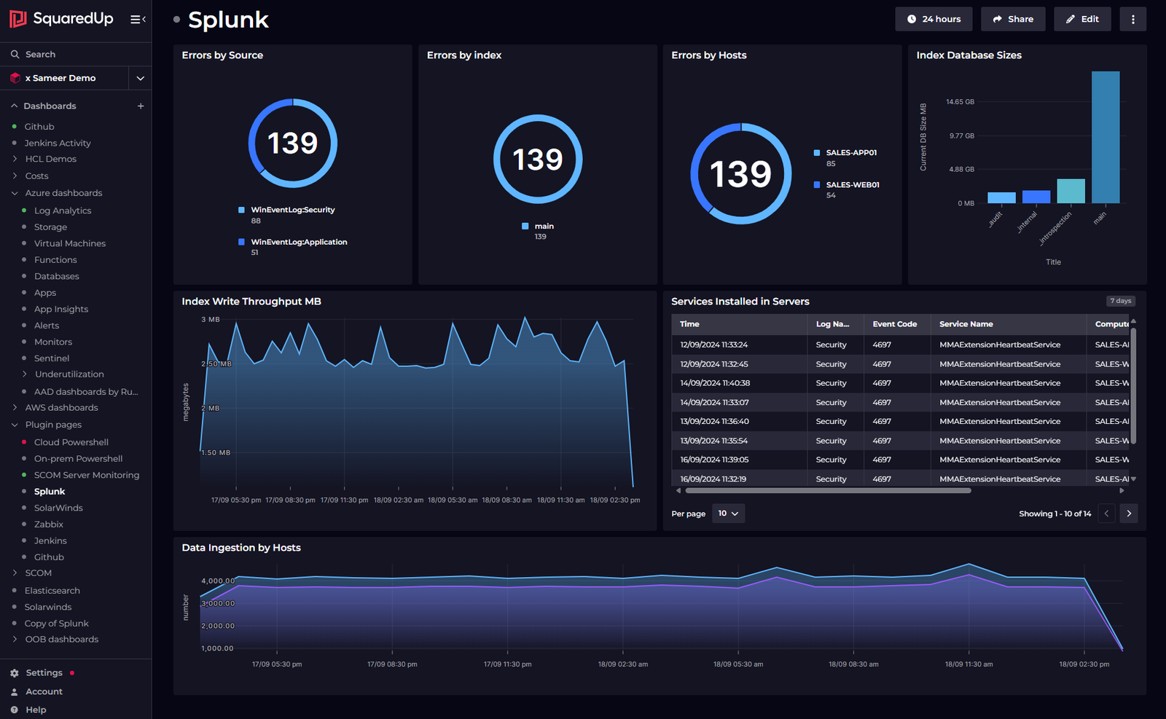Open the 24 hours time range selector

click(x=934, y=19)
